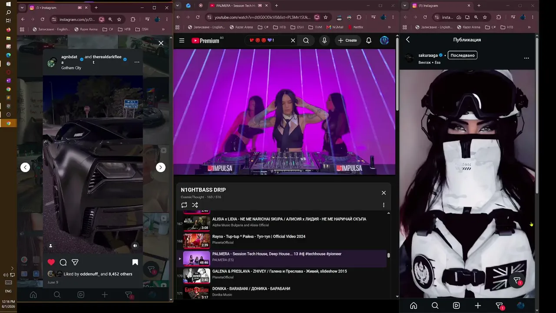Screen dimensions: 556x313
Task: Share the agnbdata post via paper plane icon
Action: coord(75,262)
